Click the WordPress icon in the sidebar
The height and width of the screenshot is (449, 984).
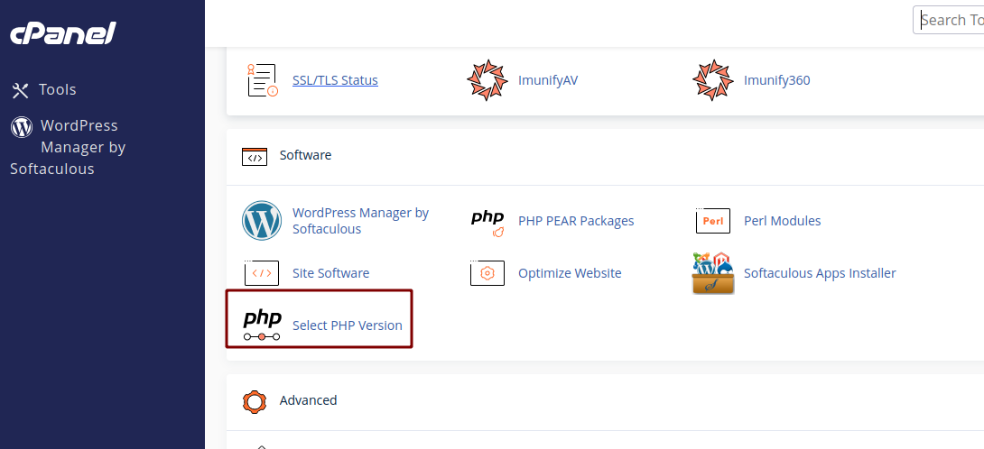click(x=22, y=126)
